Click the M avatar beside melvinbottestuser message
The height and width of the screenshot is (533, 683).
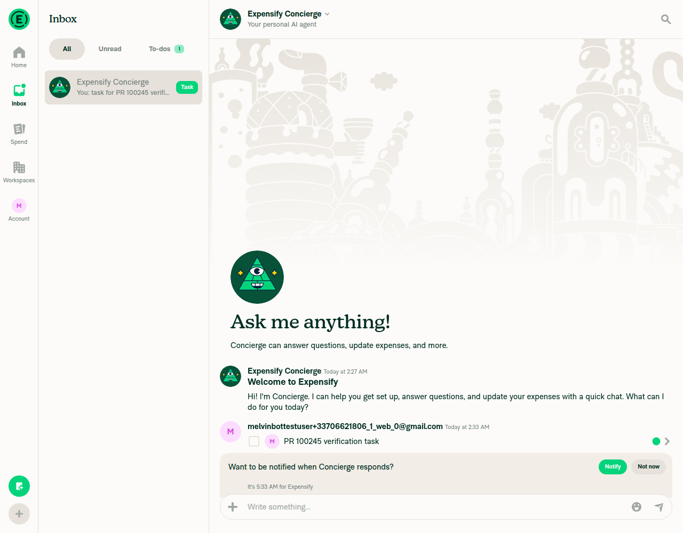point(231,432)
